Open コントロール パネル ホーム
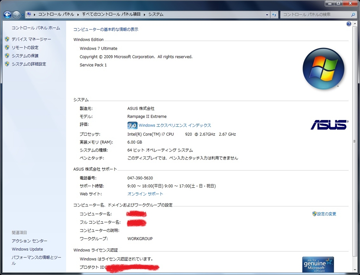Image resolution: width=360 pixels, height=275 pixels. click(36, 28)
